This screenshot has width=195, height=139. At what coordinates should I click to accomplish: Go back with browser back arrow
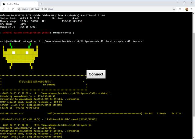3,9
